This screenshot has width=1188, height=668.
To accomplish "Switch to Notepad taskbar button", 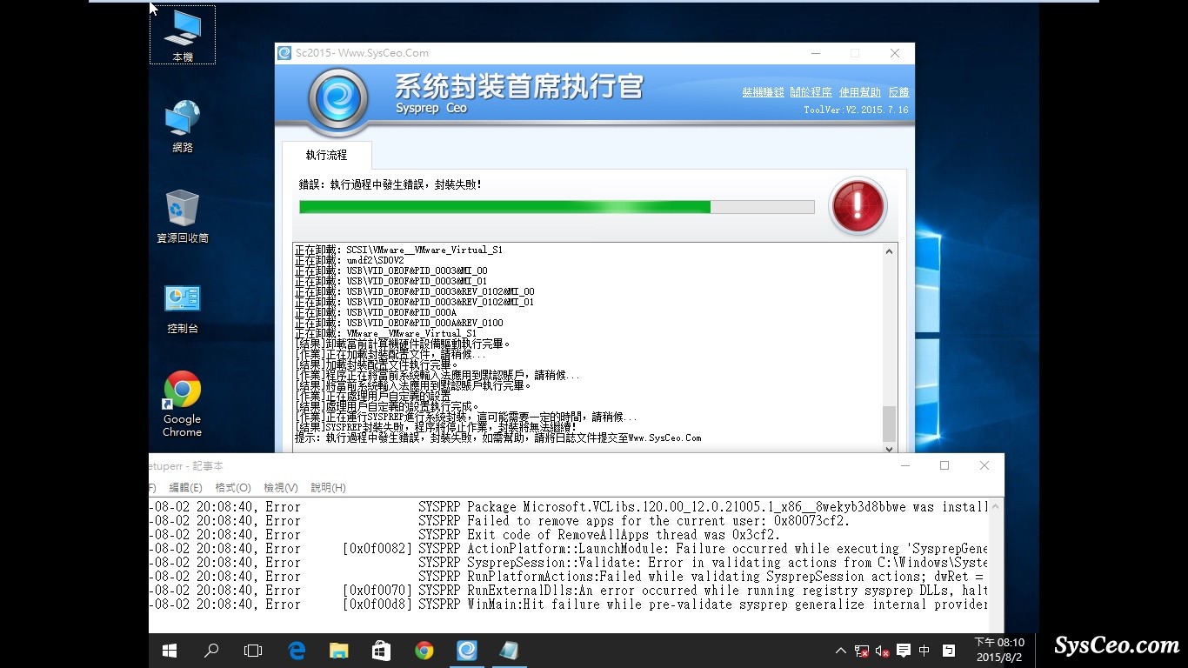I will coord(509,651).
